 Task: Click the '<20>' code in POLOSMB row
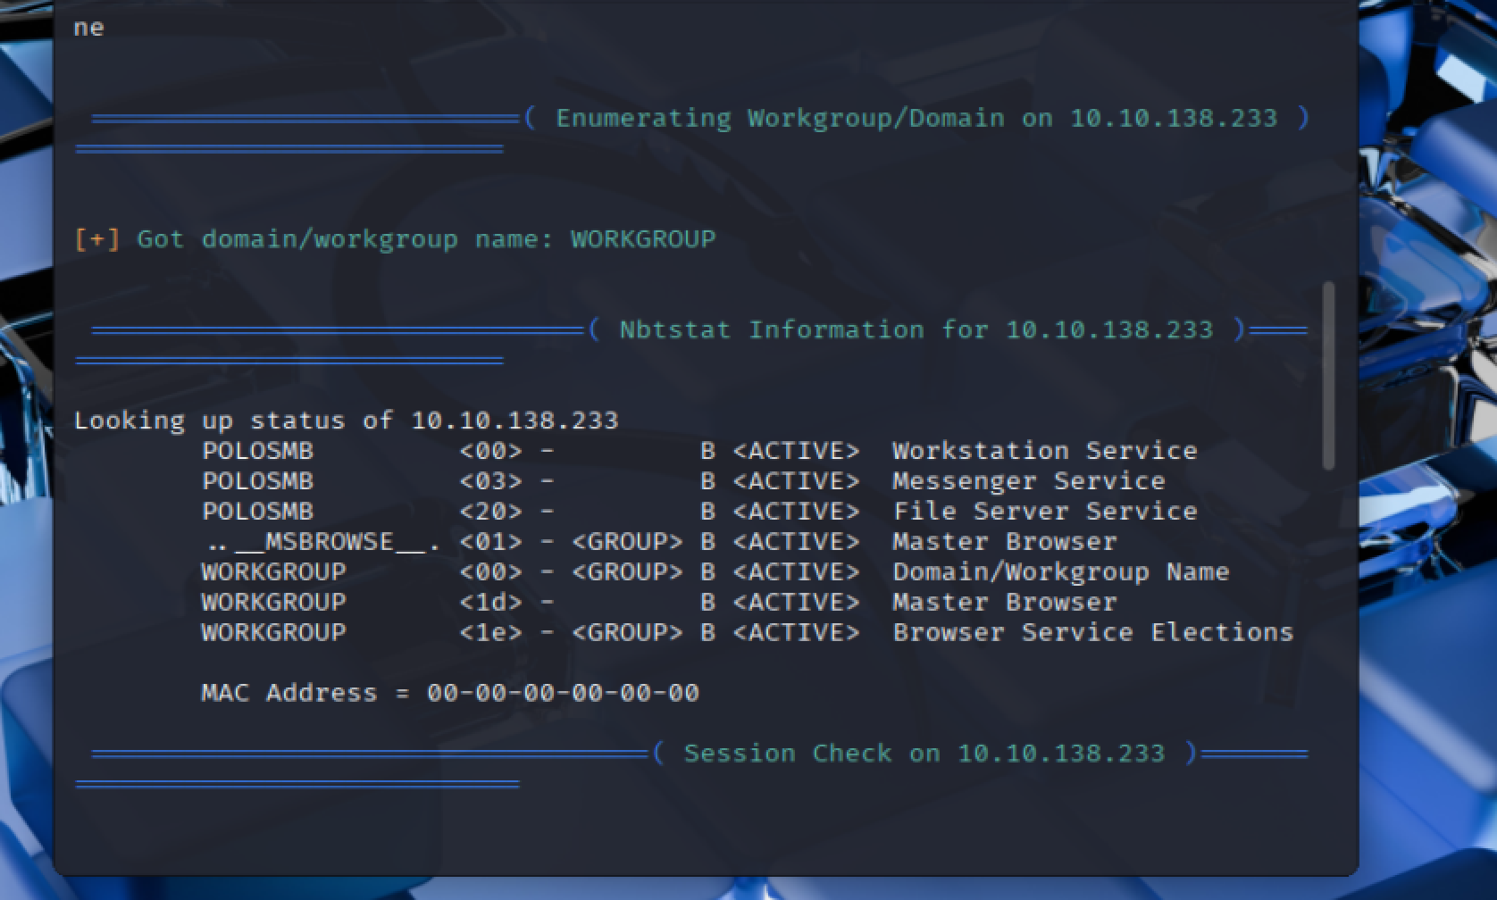490,512
